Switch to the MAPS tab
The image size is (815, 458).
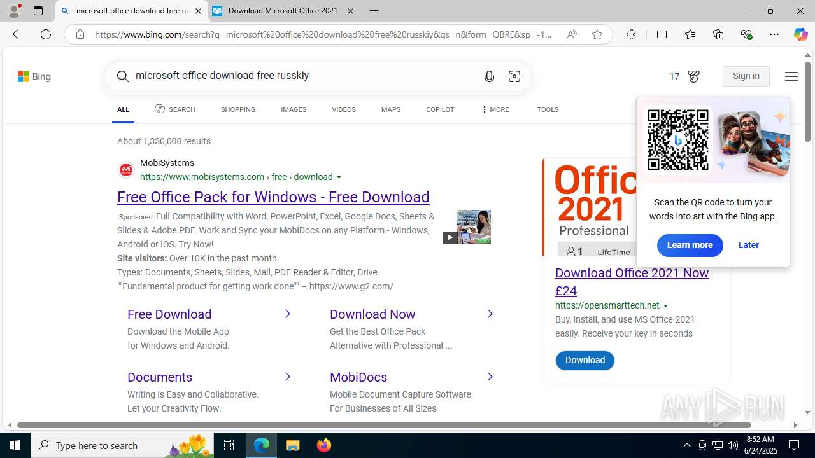point(391,109)
